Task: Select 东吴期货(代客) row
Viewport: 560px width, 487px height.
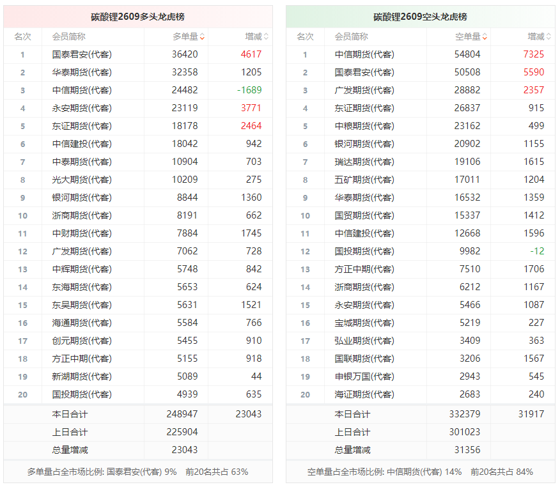Action: click(138, 305)
